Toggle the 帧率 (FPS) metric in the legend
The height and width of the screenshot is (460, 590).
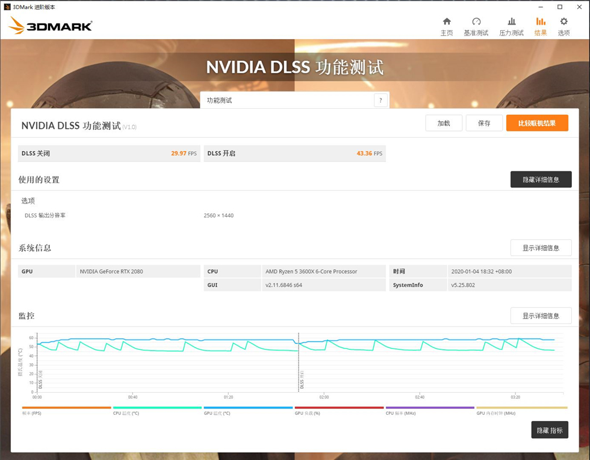click(x=66, y=410)
